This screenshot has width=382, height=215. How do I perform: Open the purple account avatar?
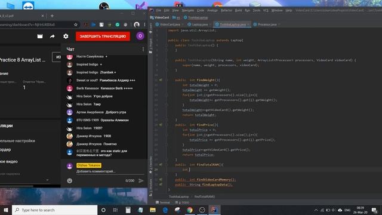pos(140,36)
